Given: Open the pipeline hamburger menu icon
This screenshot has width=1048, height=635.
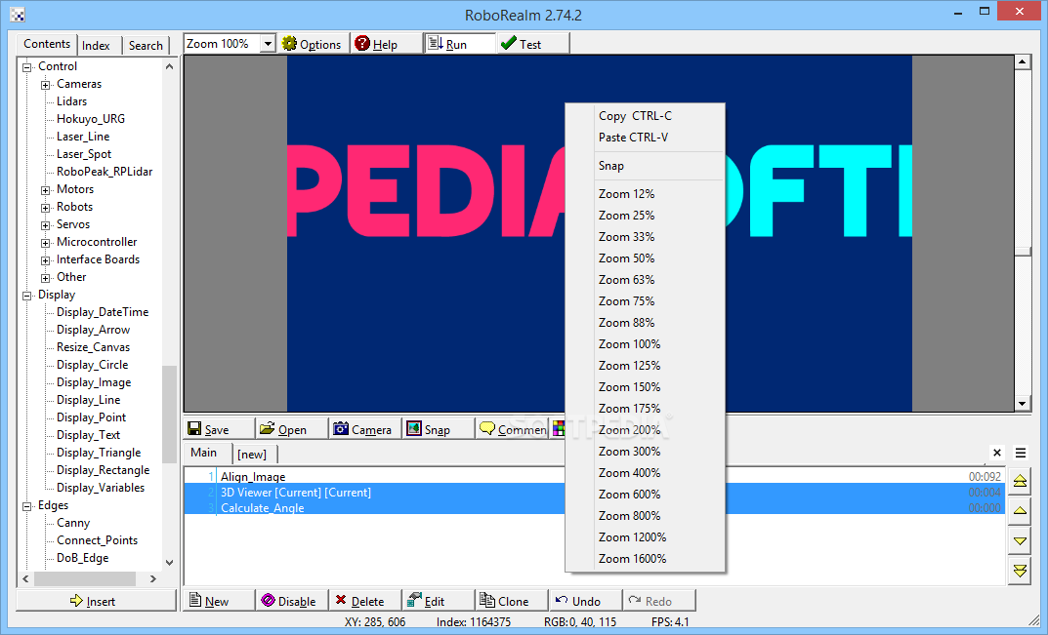Looking at the screenshot, I should coord(1021,453).
